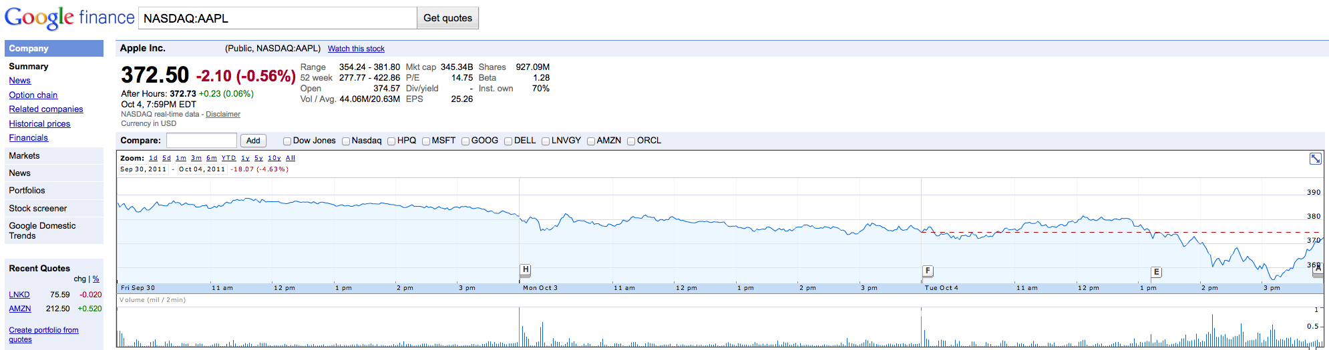Click the H news flag on chart
The width and height of the screenshot is (1329, 350).
[x=526, y=270]
